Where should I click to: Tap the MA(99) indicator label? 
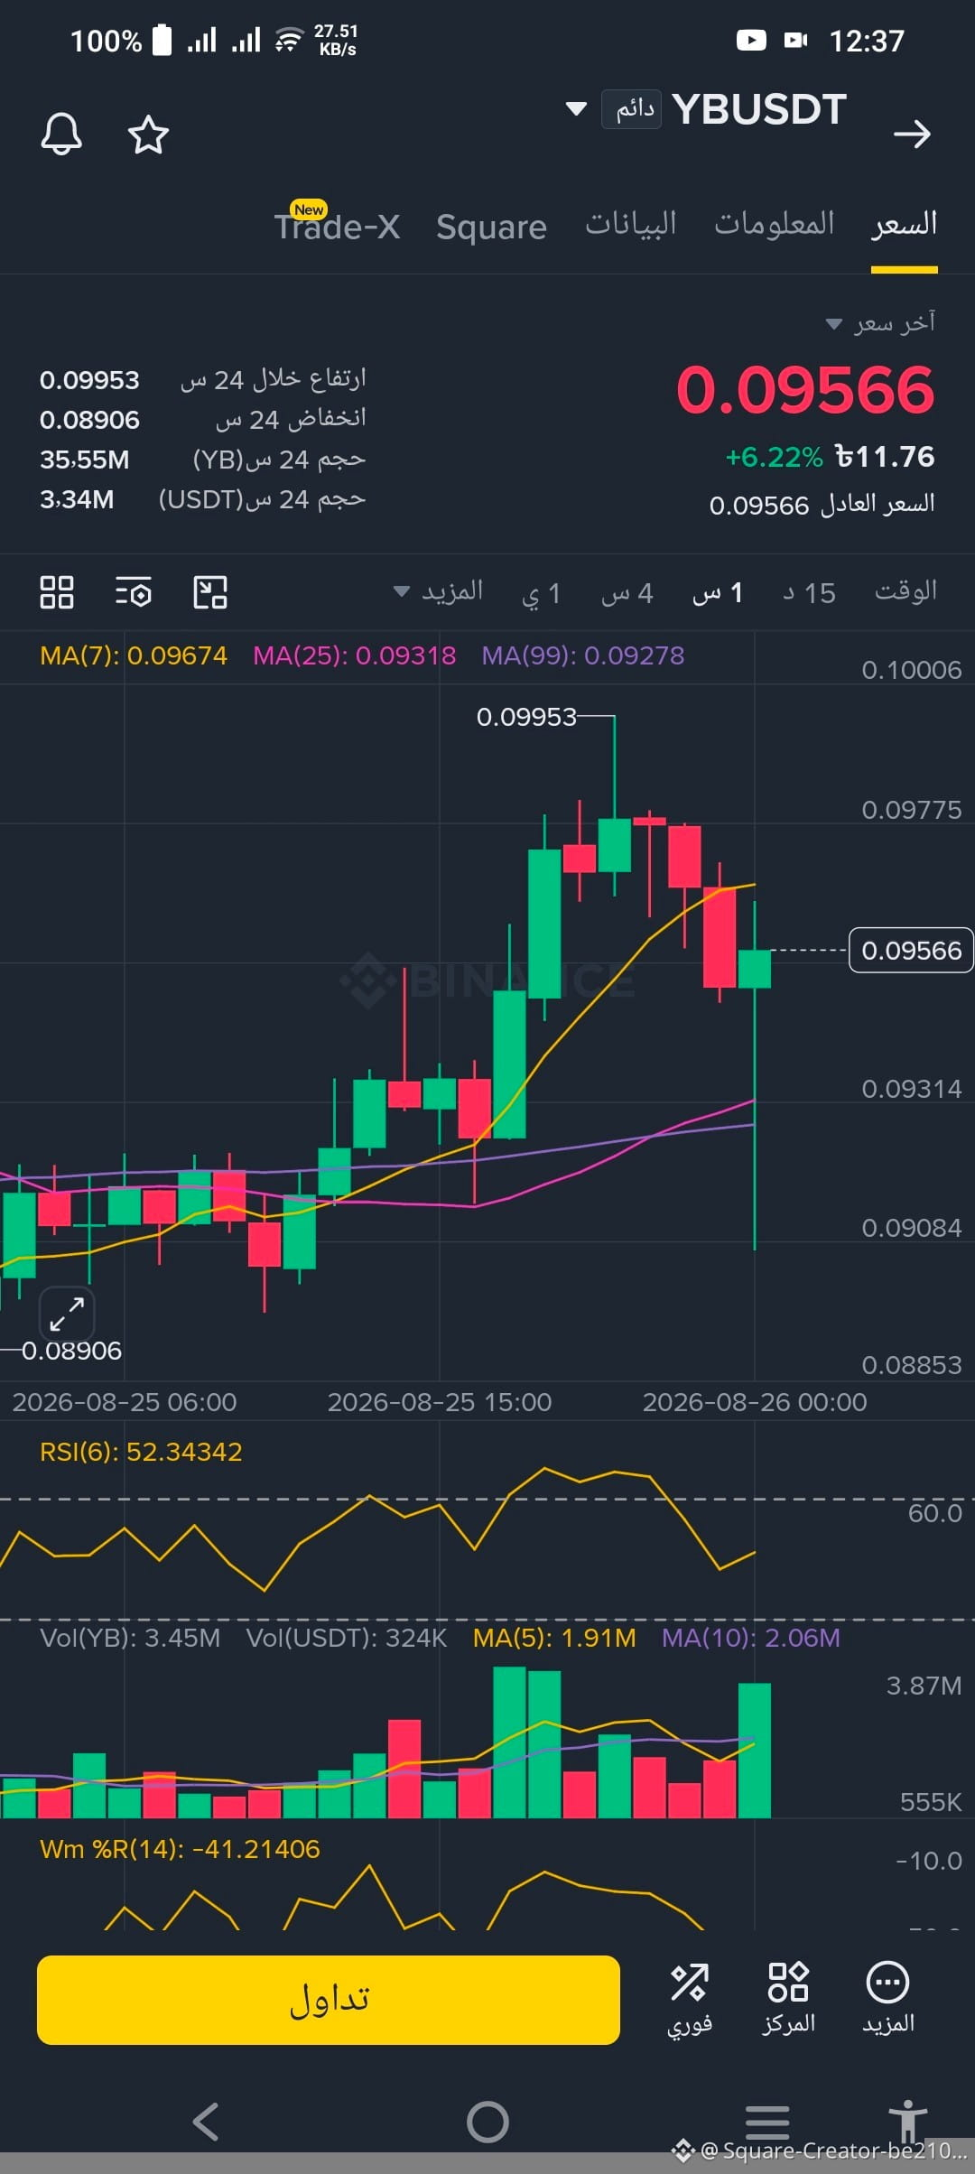point(583,655)
